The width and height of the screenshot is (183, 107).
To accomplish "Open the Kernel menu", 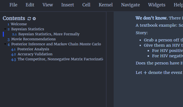I will pos(106,5).
